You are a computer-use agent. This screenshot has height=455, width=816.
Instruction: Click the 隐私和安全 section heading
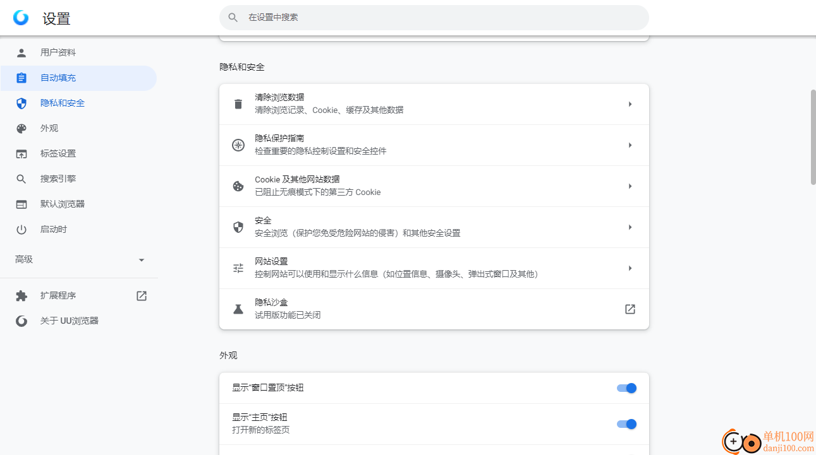(x=242, y=67)
